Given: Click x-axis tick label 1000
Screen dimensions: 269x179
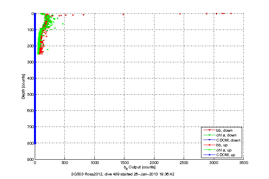Looking at the screenshot, I should click(94, 163).
